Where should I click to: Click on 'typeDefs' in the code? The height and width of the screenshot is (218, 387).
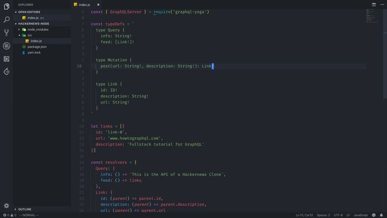click(x=115, y=24)
